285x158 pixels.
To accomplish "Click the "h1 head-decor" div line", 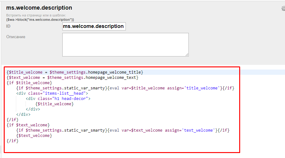I will click(x=58, y=99).
